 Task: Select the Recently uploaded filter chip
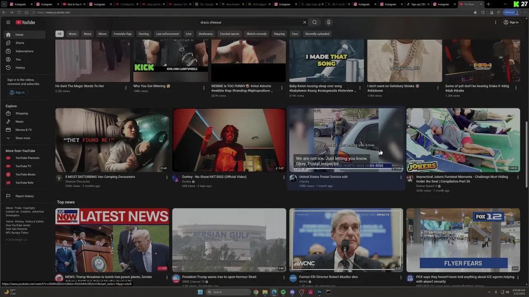(x=317, y=34)
